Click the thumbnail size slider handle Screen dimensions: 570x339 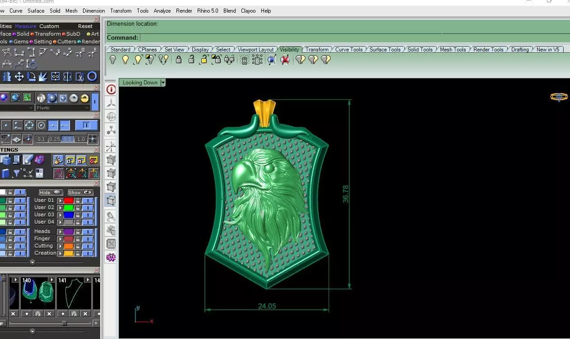pyautogui.click(x=65, y=323)
